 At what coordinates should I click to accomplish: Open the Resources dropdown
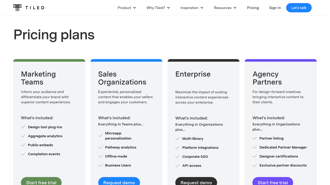tap(225, 8)
